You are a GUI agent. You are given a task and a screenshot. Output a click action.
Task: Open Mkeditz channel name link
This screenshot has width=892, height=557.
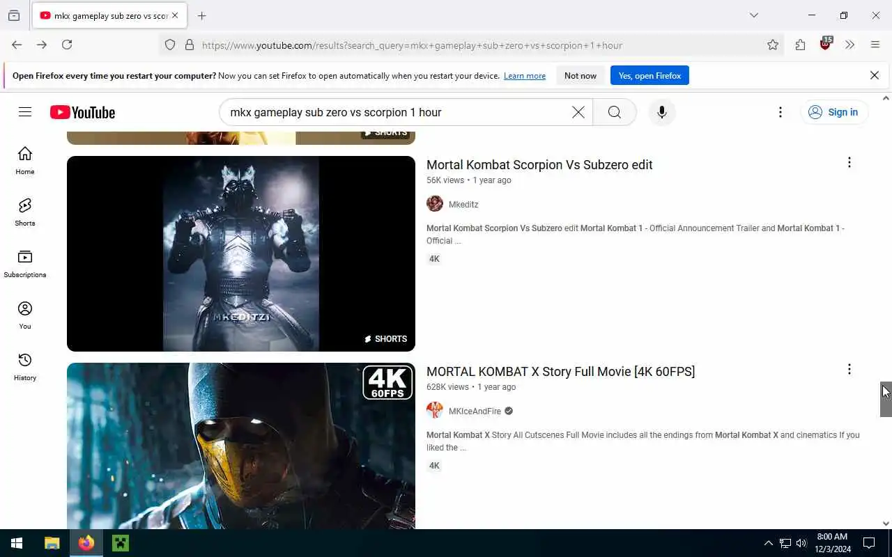click(463, 205)
